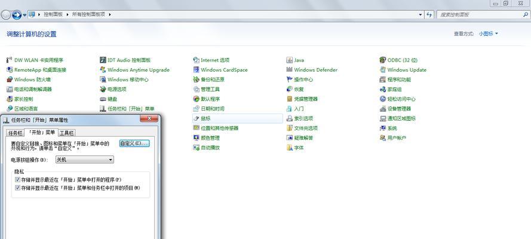Open 备份和还原 icon

(x=196, y=80)
